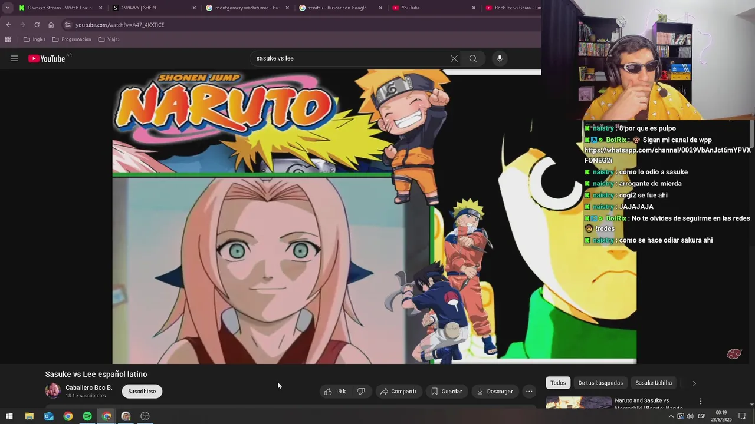Close the YouTube tab
Viewport: 755px width, 424px height.
[x=474, y=8]
